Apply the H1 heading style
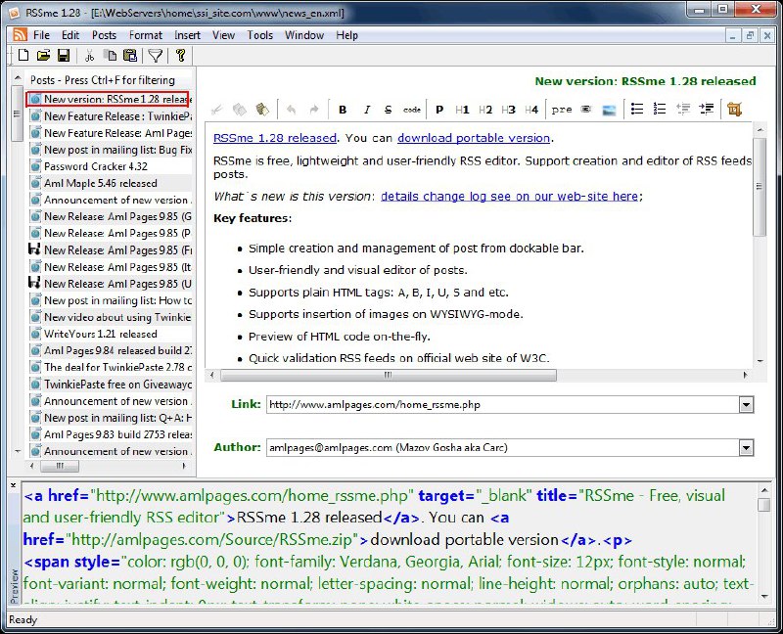The image size is (783, 634). [462, 110]
